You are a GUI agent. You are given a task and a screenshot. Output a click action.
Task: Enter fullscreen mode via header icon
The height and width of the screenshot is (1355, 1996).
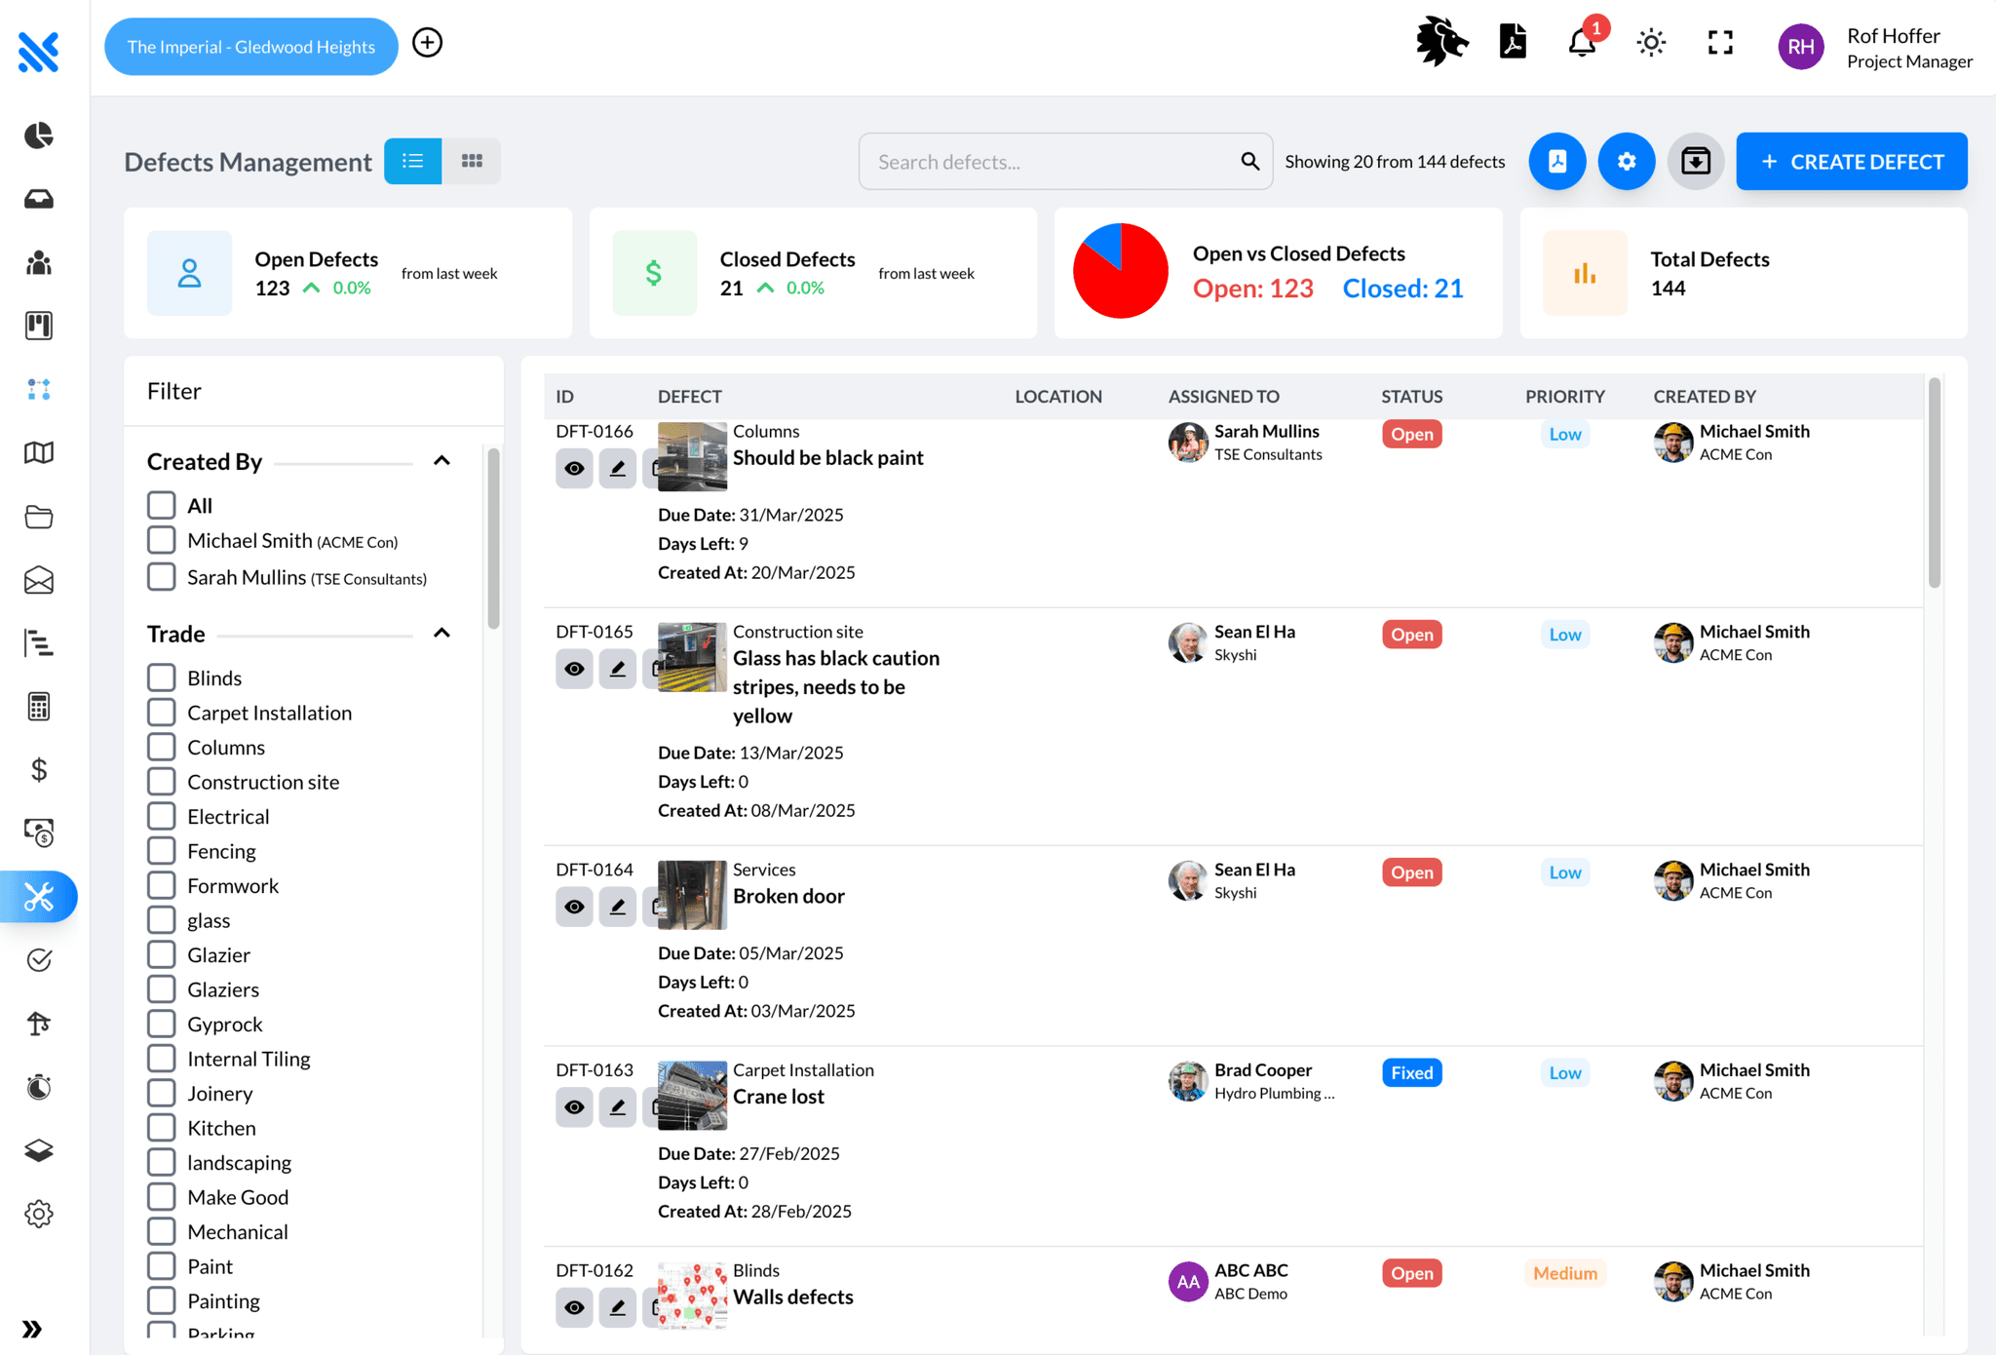tap(1720, 44)
